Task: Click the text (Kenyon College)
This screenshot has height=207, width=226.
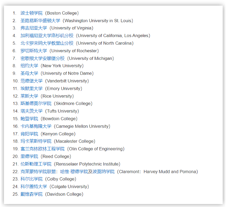Action: (x=58, y=134)
